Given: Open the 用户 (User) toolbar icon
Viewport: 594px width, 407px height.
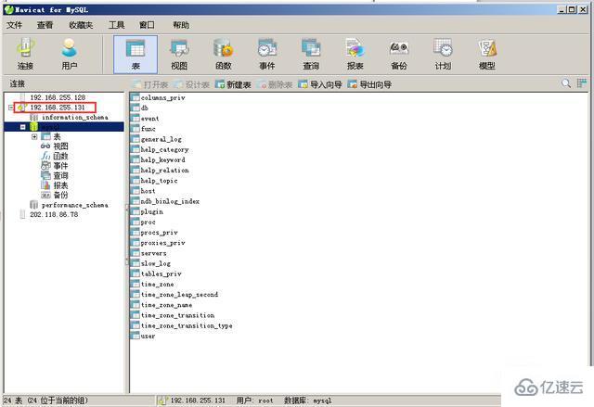Looking at the screenshot, I should pyautogui.click(x=70, y=55).
